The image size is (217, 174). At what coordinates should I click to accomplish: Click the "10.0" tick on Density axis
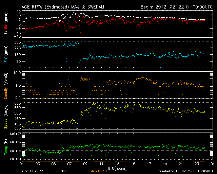tap(17, 73)
